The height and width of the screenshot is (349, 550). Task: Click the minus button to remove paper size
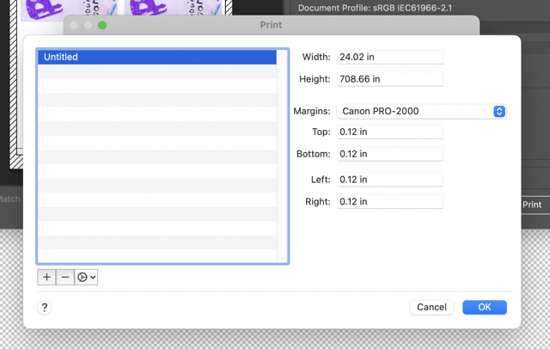click(x=65, y=278)
